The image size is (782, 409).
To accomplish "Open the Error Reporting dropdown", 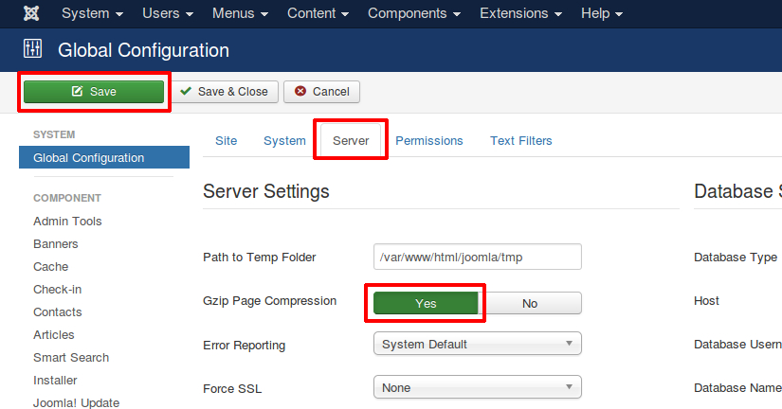I will click(x=477, y=344).
